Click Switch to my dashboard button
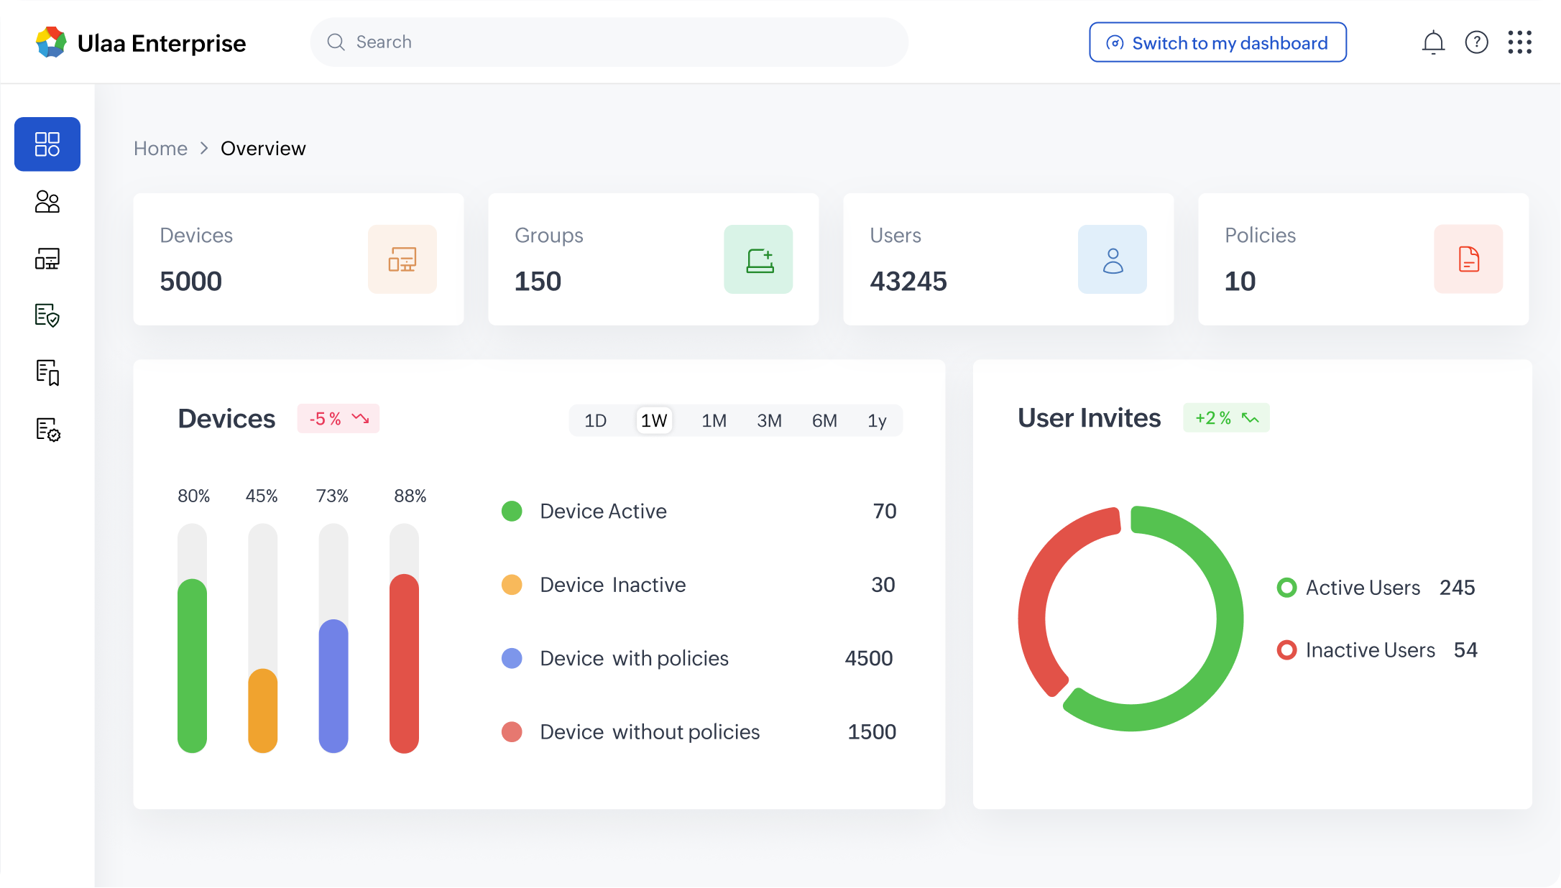Screen dimensions: 1561x888 click(1217, 42)
